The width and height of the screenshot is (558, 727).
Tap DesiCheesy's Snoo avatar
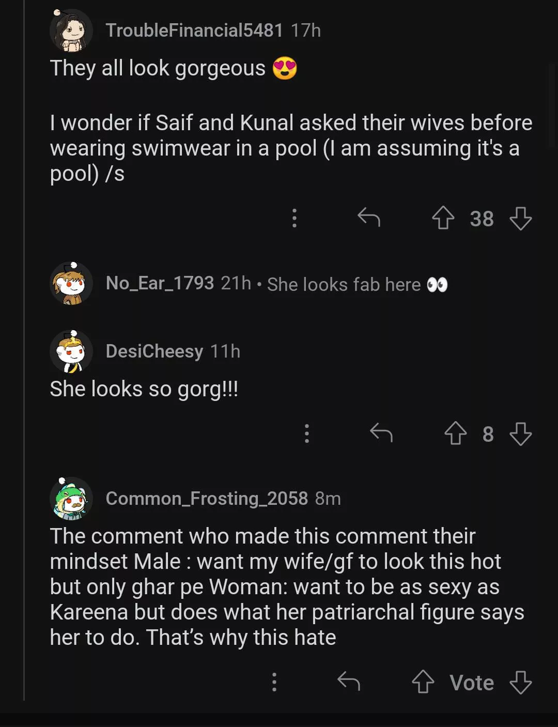71,351
